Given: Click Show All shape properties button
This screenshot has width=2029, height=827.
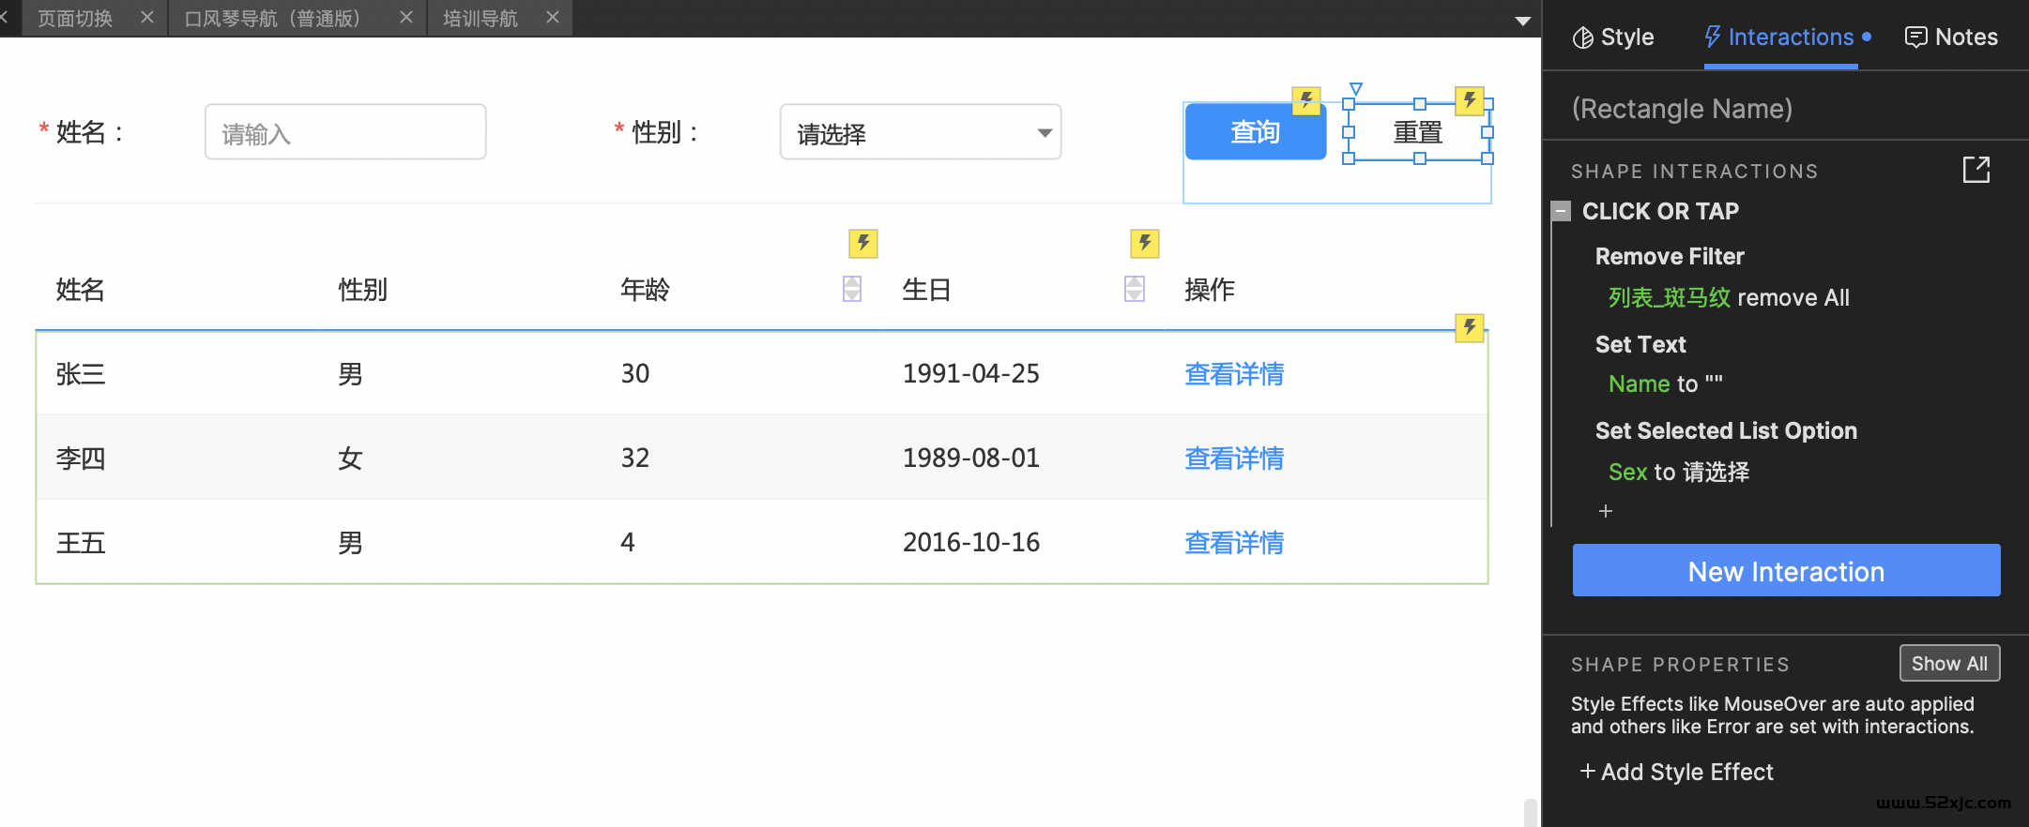Looking at the screenshot, I should coord(1948,664).
